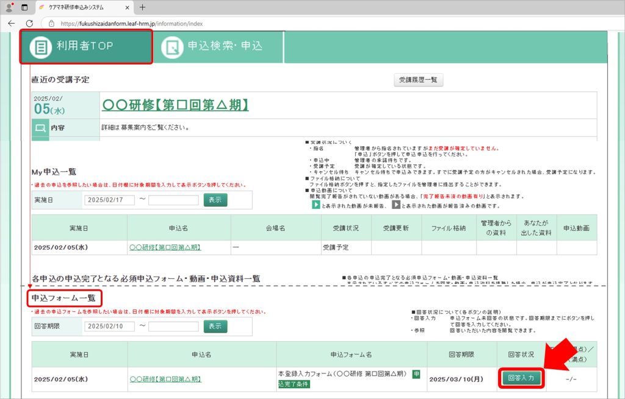Click the browser back arrow
Image resolution: width=625 pixels, height=399 pixels.
tap(12, 23)
